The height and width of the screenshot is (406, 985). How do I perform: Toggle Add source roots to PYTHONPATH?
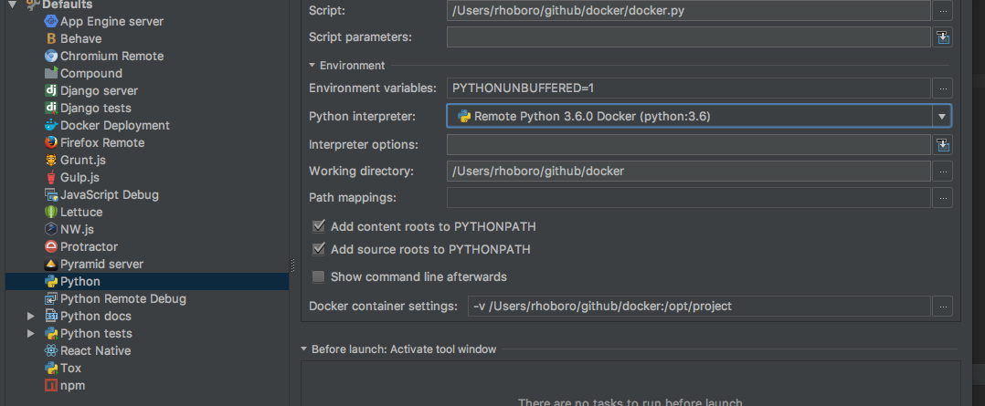point(319,249)
